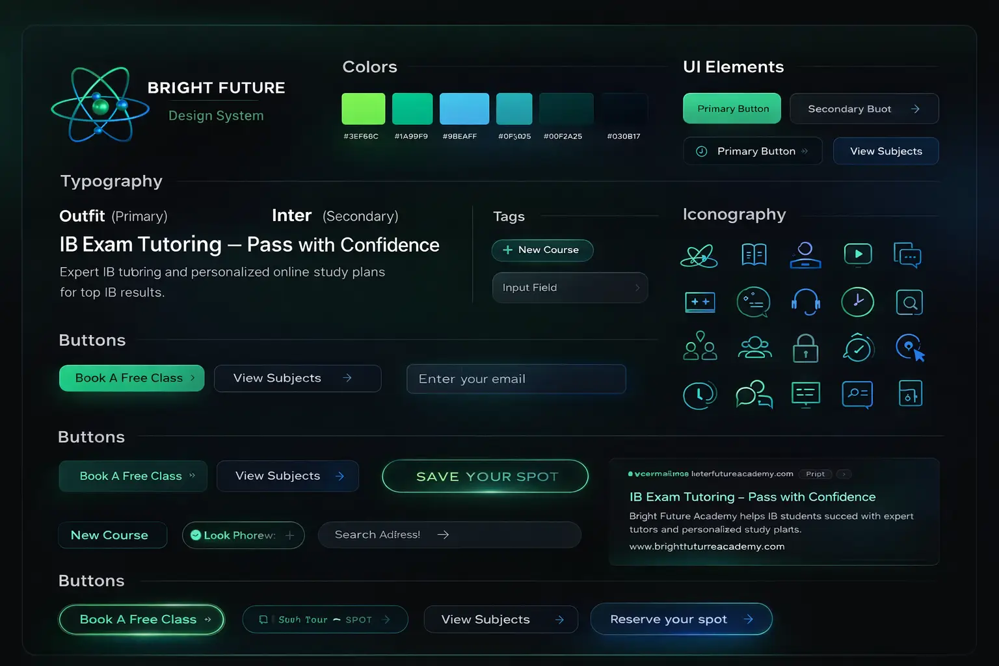Click the green wall clock icon
Image resolution: width=999 pixels, height=666 pixels.
pyautogui.click(x=857, y=302)
